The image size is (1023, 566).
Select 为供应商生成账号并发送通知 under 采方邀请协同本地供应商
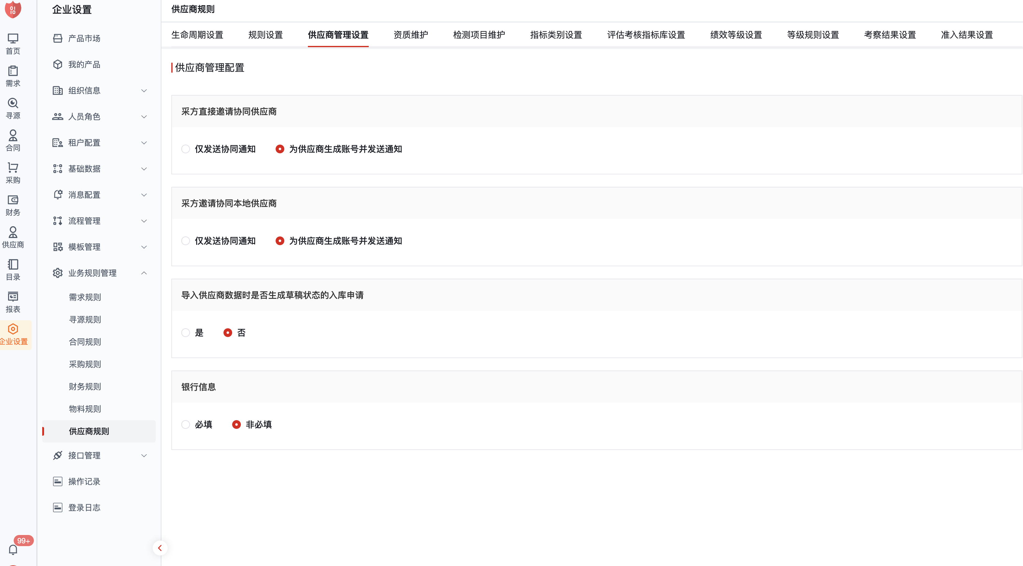pyautogui.click(x=280, y=241)
